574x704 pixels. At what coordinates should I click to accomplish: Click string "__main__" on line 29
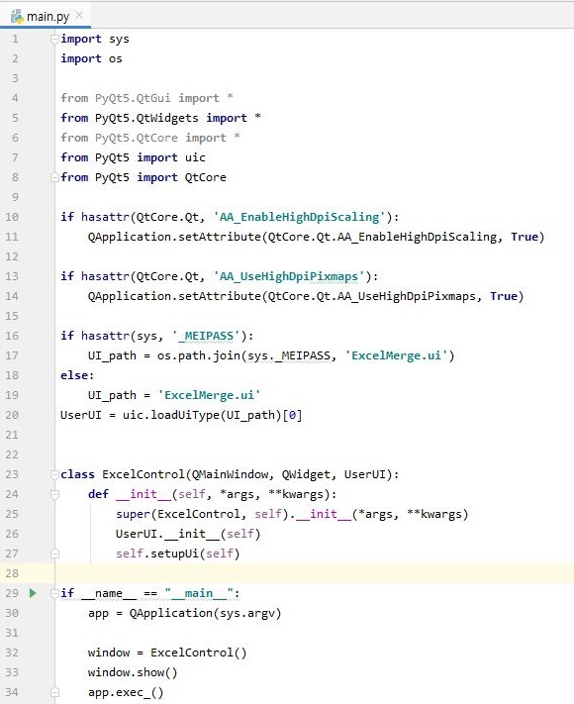point(199,593)
